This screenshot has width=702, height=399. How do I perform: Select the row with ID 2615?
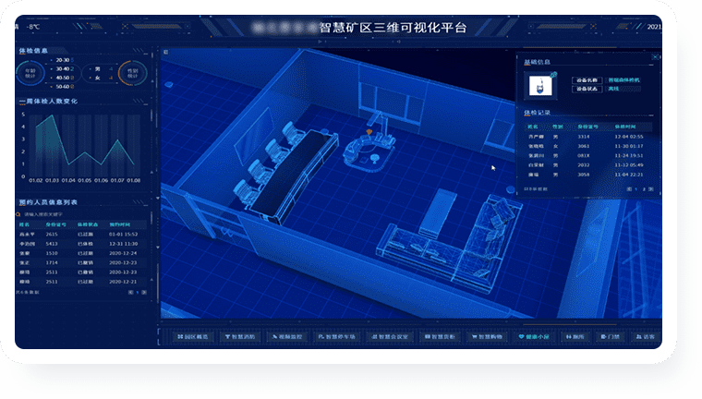(81, 235)
